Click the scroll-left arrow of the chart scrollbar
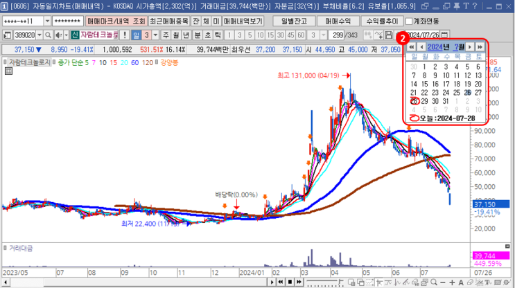515x288 pixels. (x=6, y=282)
